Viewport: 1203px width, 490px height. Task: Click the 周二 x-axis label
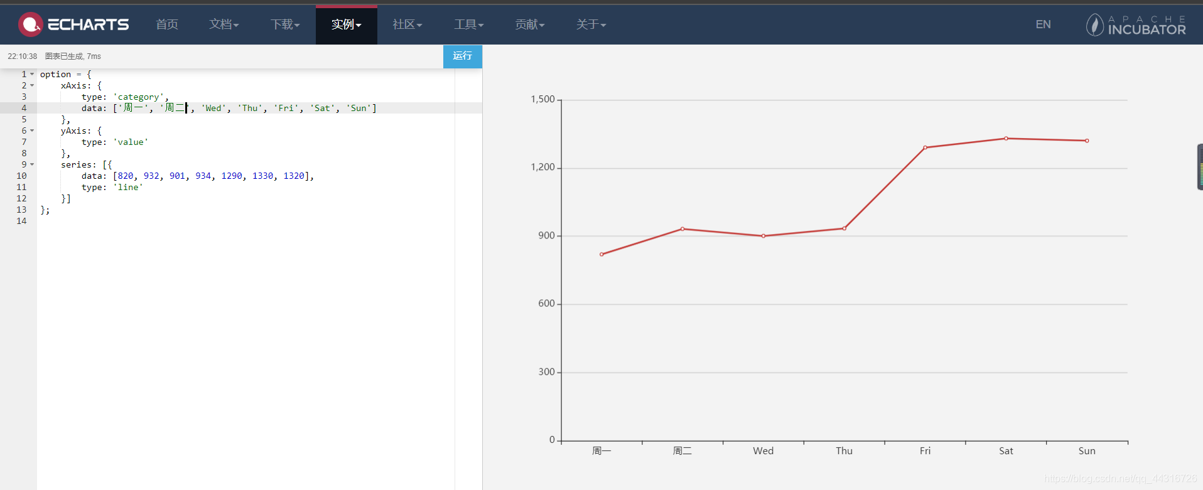[682, 450]
